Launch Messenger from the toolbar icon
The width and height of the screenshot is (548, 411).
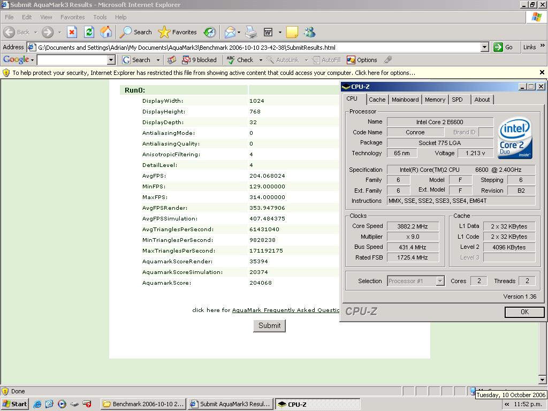[310, 32]
